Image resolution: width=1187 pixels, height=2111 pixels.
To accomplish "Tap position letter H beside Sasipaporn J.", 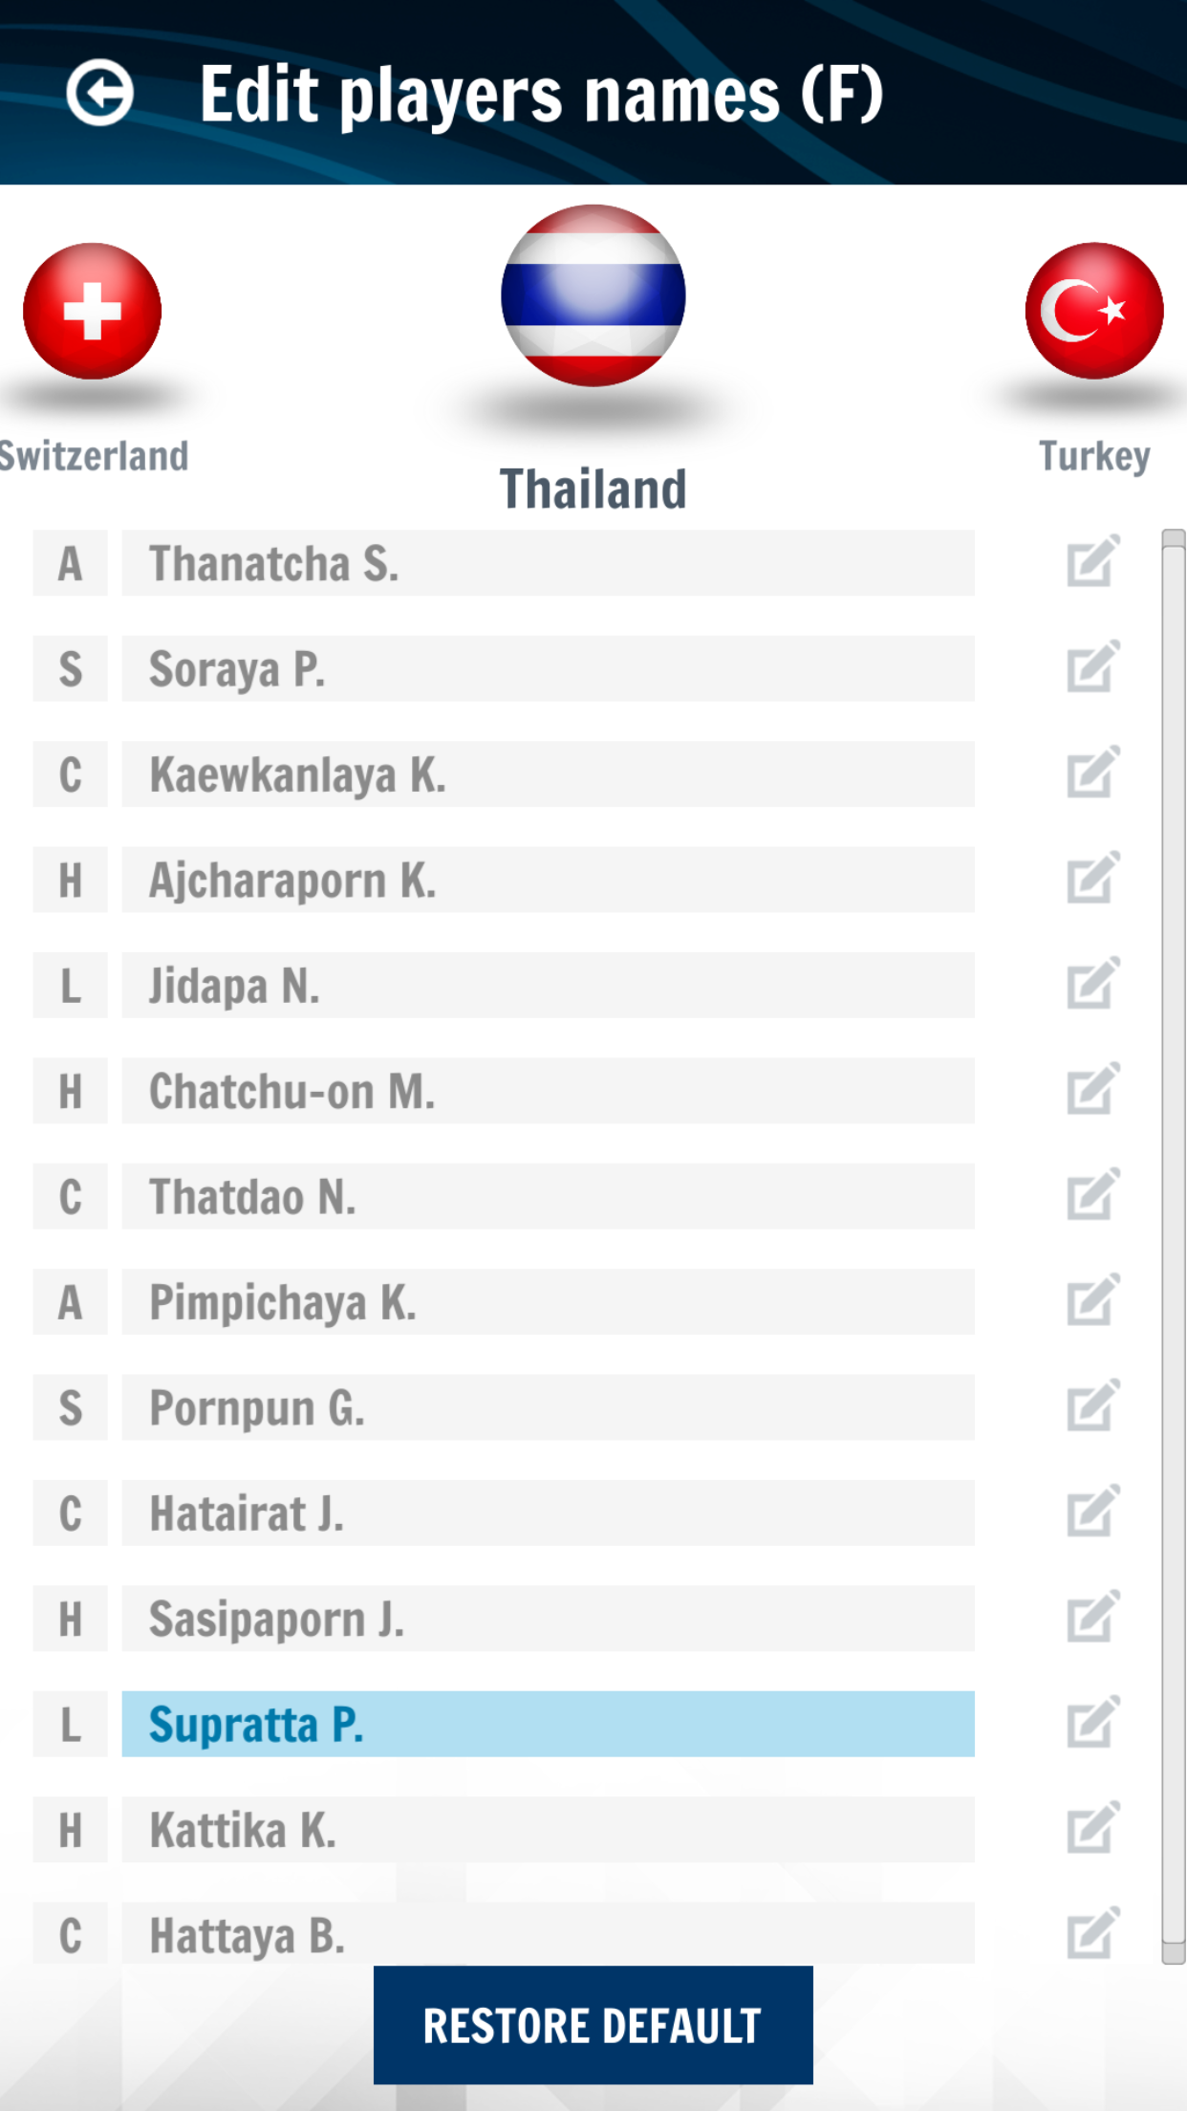I will pyautogui.click(x=71, y=1619).
